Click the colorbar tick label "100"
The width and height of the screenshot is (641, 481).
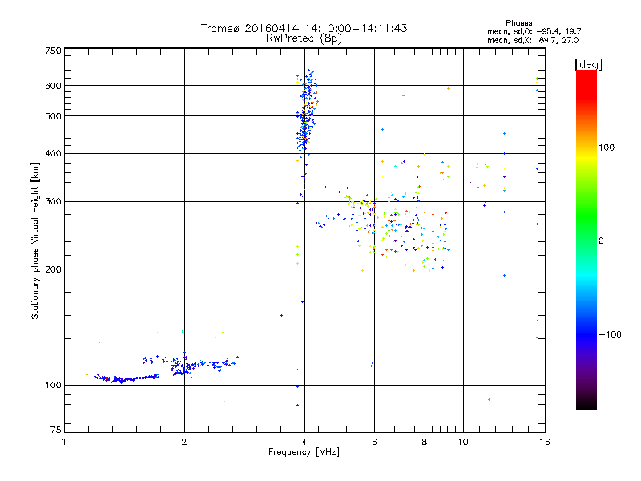click(607, 148)
